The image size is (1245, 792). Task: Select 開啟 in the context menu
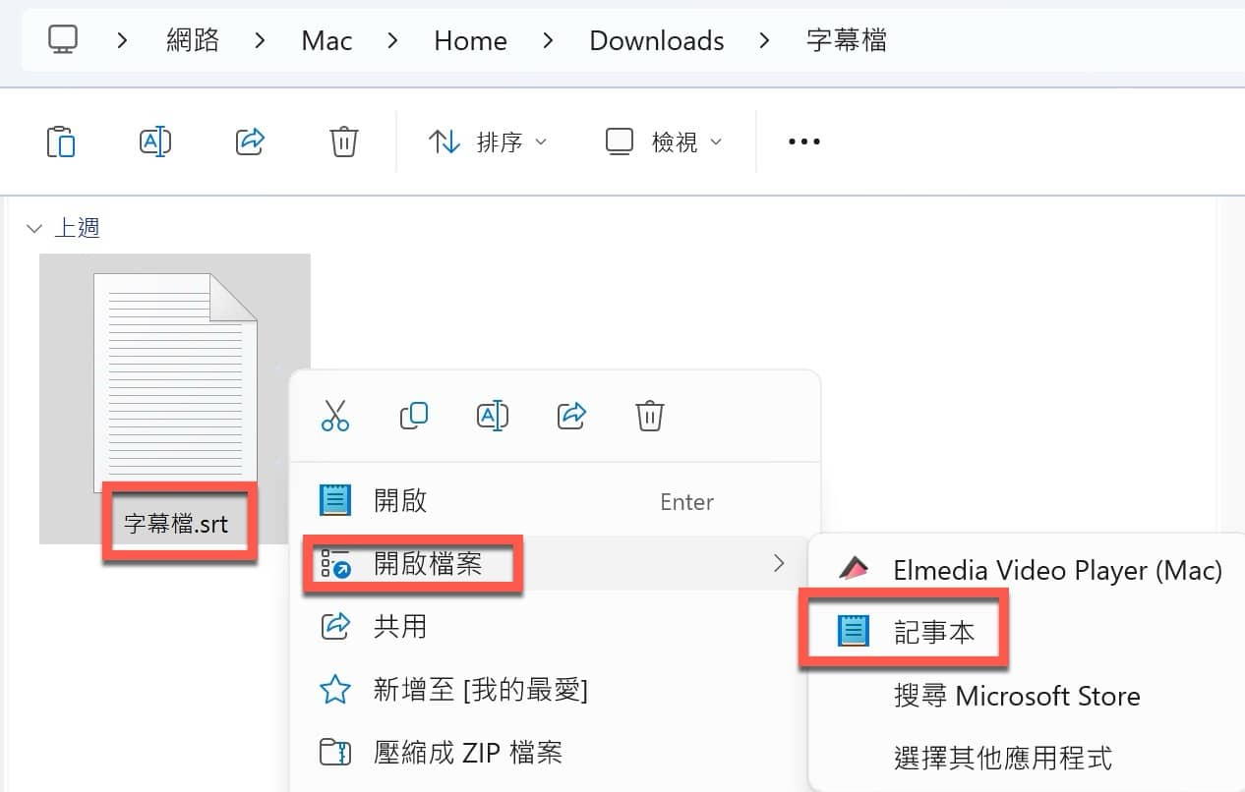[x=400, y=501]
